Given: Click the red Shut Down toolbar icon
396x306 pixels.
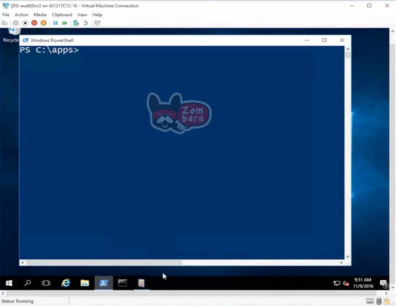Looking at the screenshot, I should [34, 23].
